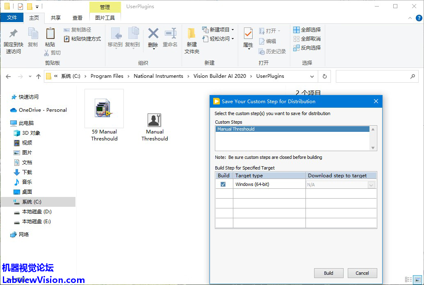Viewport: 424px width, 285px height.
Task: Click the Up directory arrow
Action: (39, 76)
